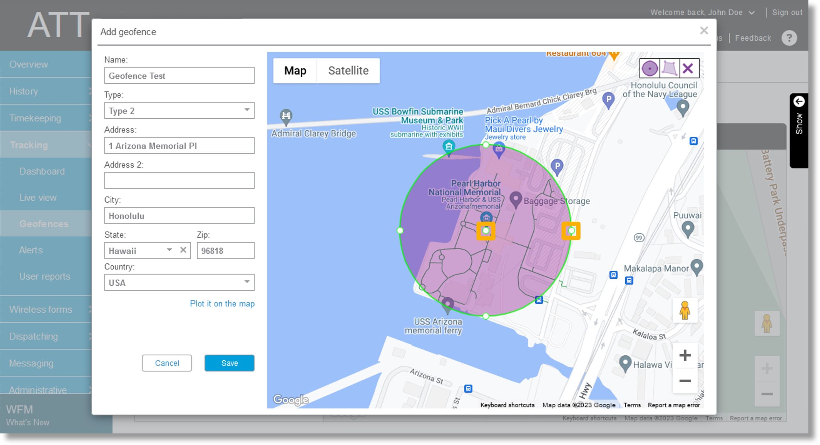Click the Cancel button
The height and width of the screenshot is (445, 820).
(x=167, y=363)
